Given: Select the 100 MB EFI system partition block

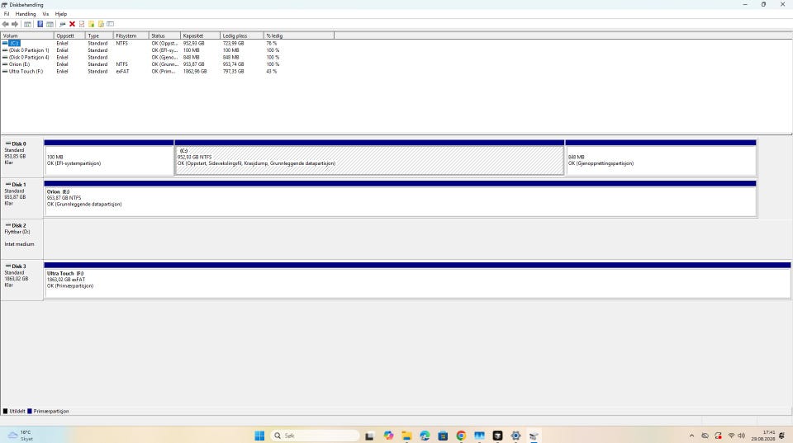Looking at the screenshot, I should tap(109, 158).
